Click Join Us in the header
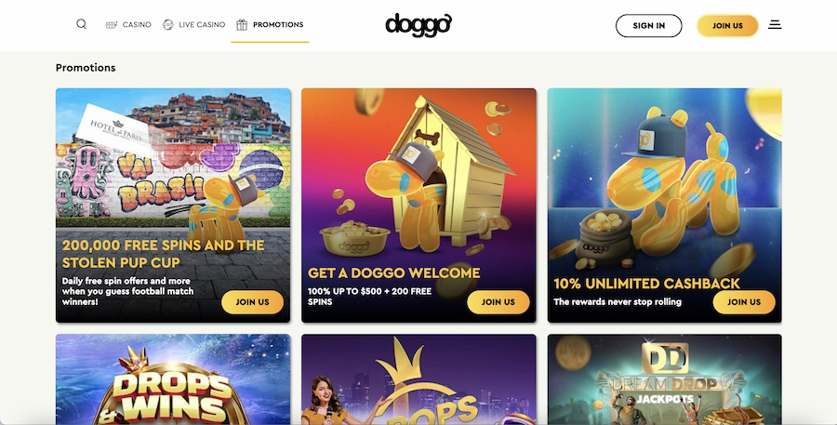Viewport: 837px width, 425px height. [x=727, y=26]
